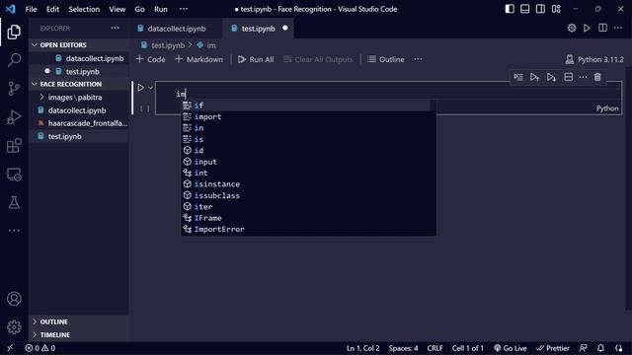Image resolution: width=632 pixels, height=355 pixels.
Task: Split the editor right
Action: click(602, 28)
